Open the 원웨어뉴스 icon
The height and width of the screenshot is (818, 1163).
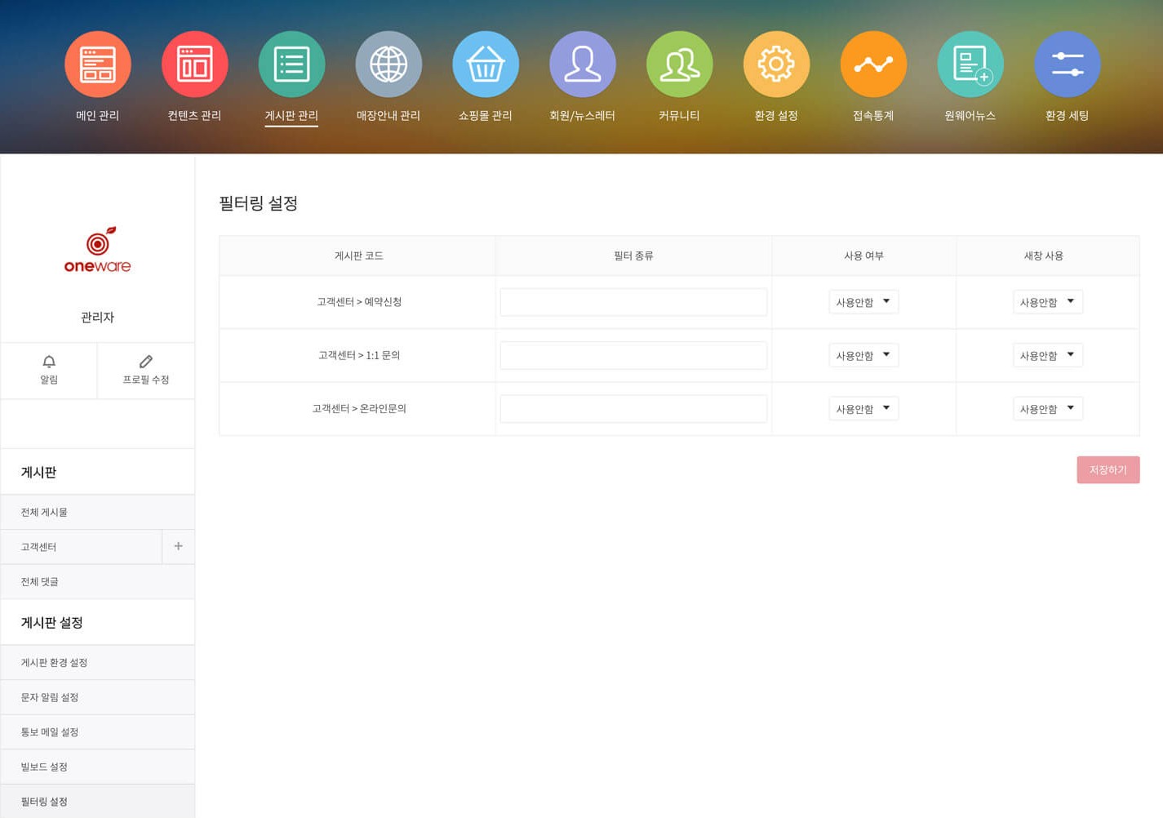click(970, 64)
